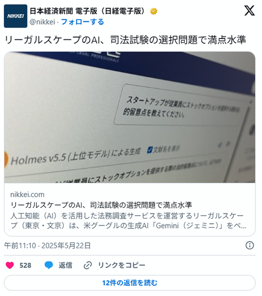Open the @nikkei handle
The width and height of the screenshot is (262, 296).
[42, 22]
